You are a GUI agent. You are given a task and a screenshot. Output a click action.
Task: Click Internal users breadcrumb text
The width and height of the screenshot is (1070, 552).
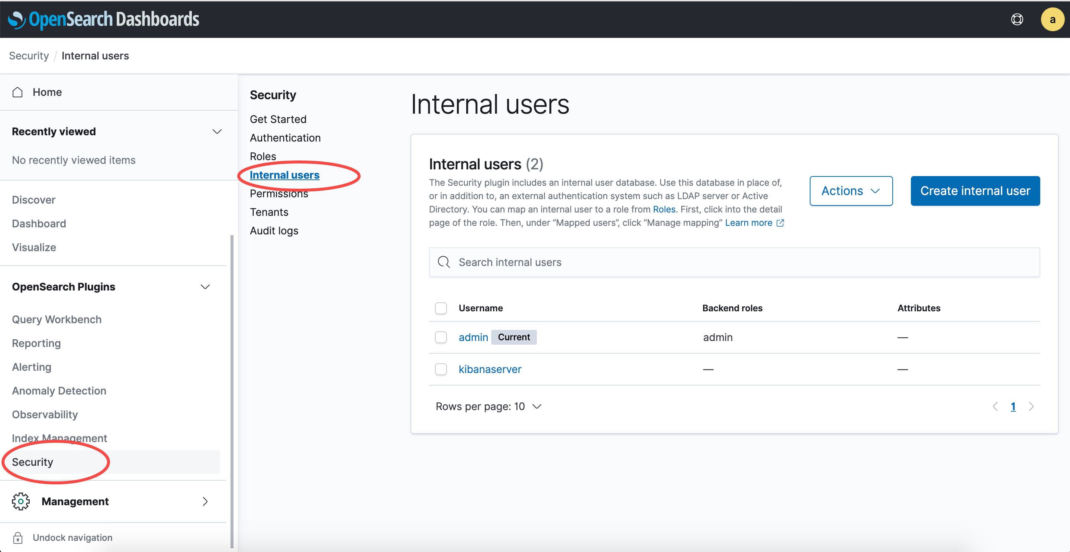tap(95, 56)
